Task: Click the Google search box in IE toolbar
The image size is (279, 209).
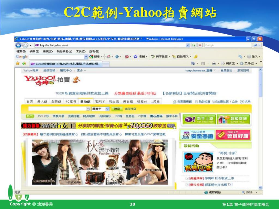Action: [x=228, y=45]
